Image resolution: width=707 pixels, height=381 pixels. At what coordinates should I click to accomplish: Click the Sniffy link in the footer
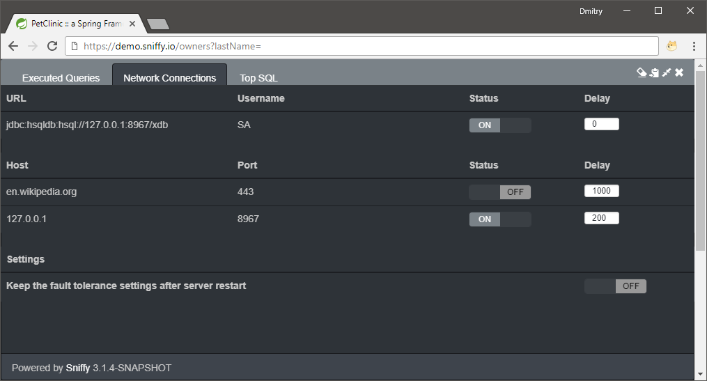click(77, 368)
